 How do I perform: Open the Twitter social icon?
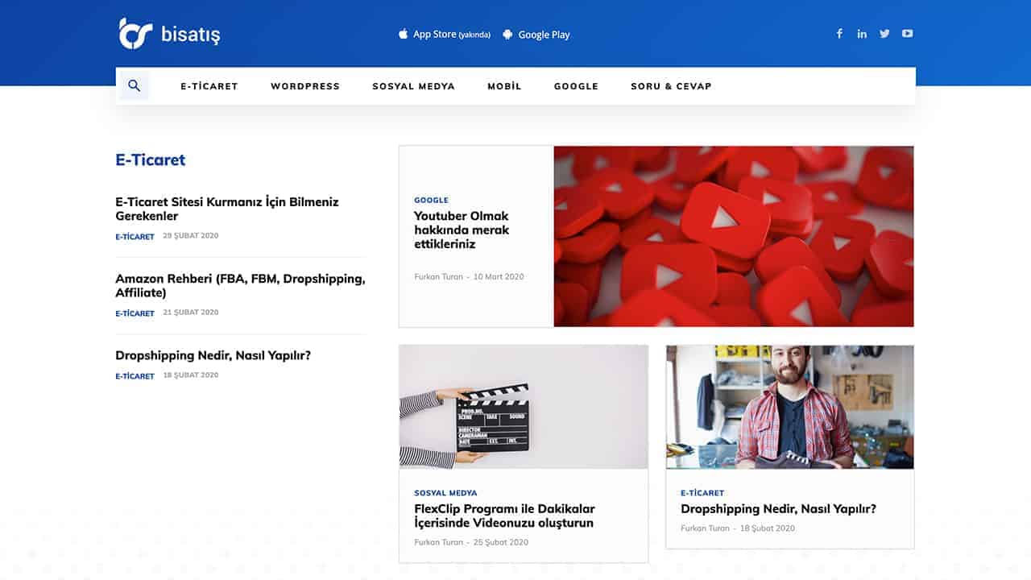pyautogui.click(x=884, y=34)
